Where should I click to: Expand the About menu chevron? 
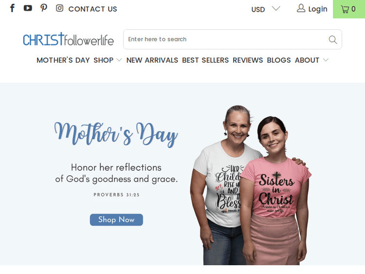tap(326, 60)
